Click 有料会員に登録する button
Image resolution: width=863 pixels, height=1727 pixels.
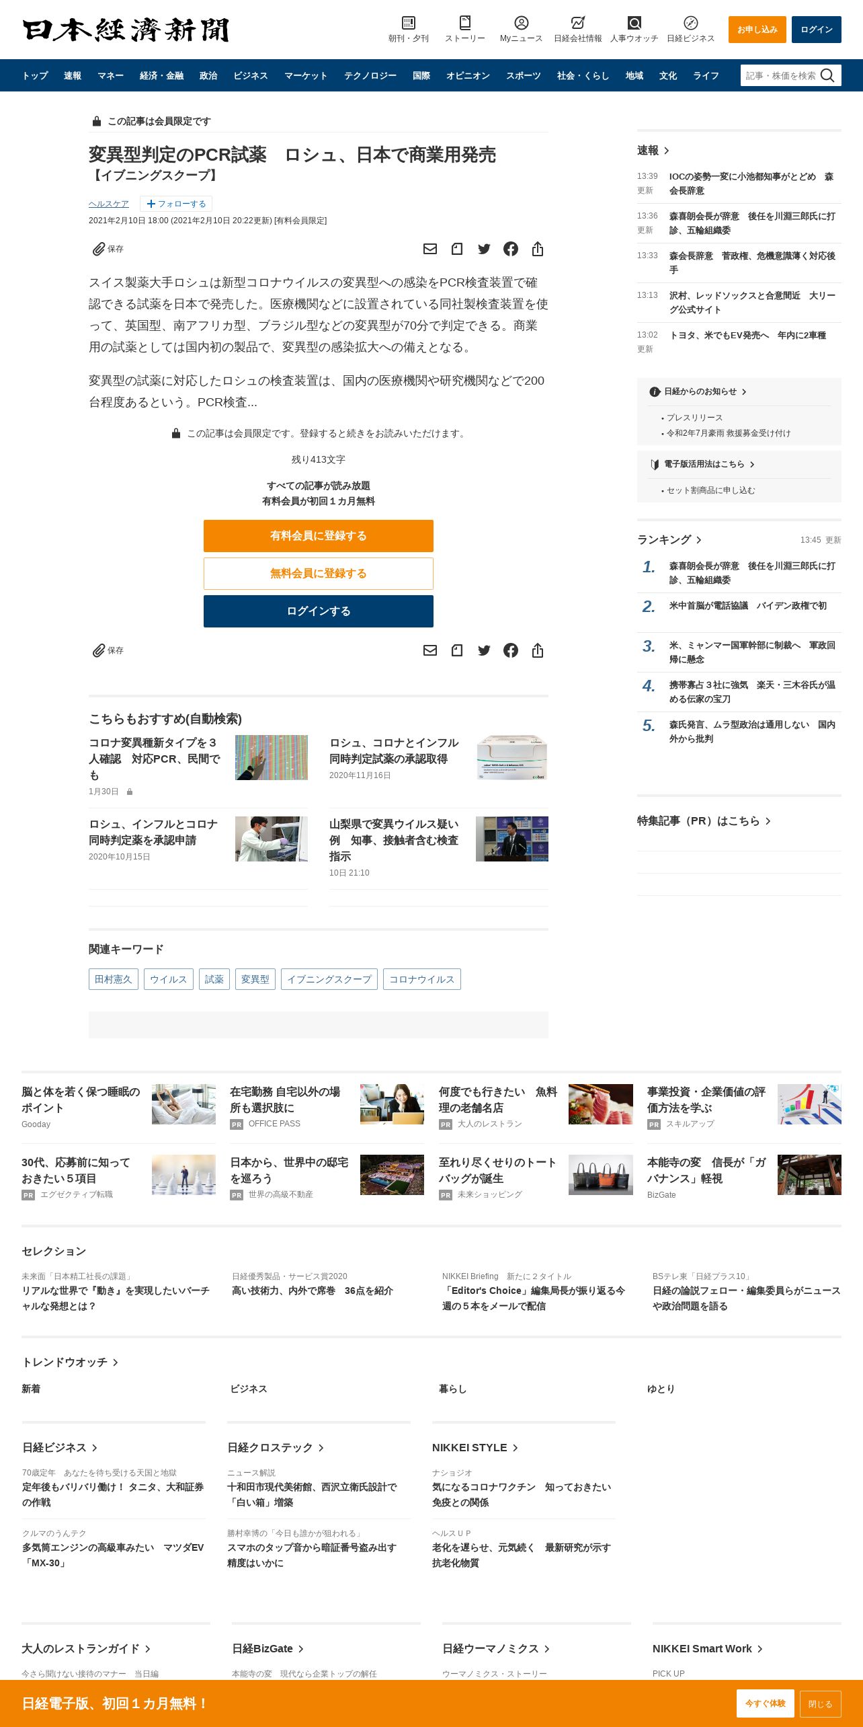tap(319, 536)
